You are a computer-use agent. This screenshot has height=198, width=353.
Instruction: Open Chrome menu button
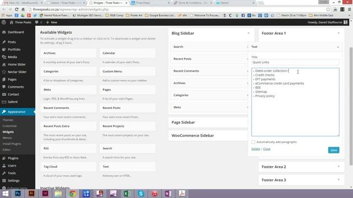349,9
